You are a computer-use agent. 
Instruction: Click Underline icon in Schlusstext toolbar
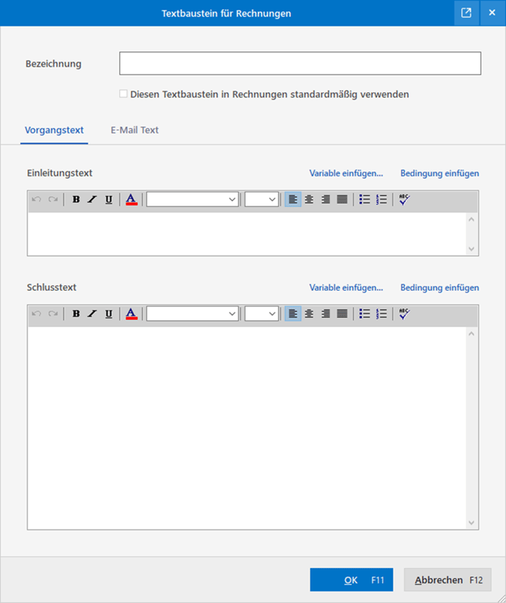pos(109,314)
